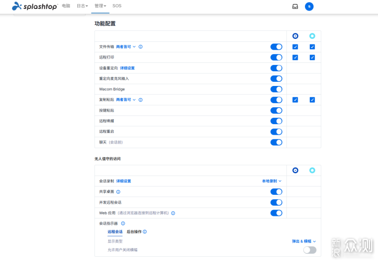Screen dimensions: 378x262
Task: Toggle the 共享桌面 switch
Action: [x=276, y=192]
